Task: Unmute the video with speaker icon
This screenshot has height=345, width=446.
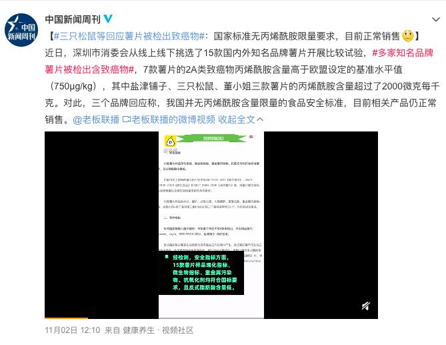Action: 366,306
